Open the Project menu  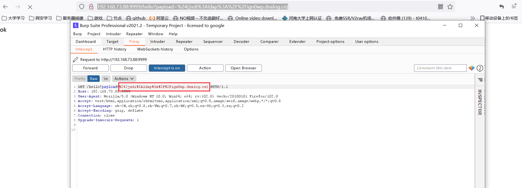94,34
